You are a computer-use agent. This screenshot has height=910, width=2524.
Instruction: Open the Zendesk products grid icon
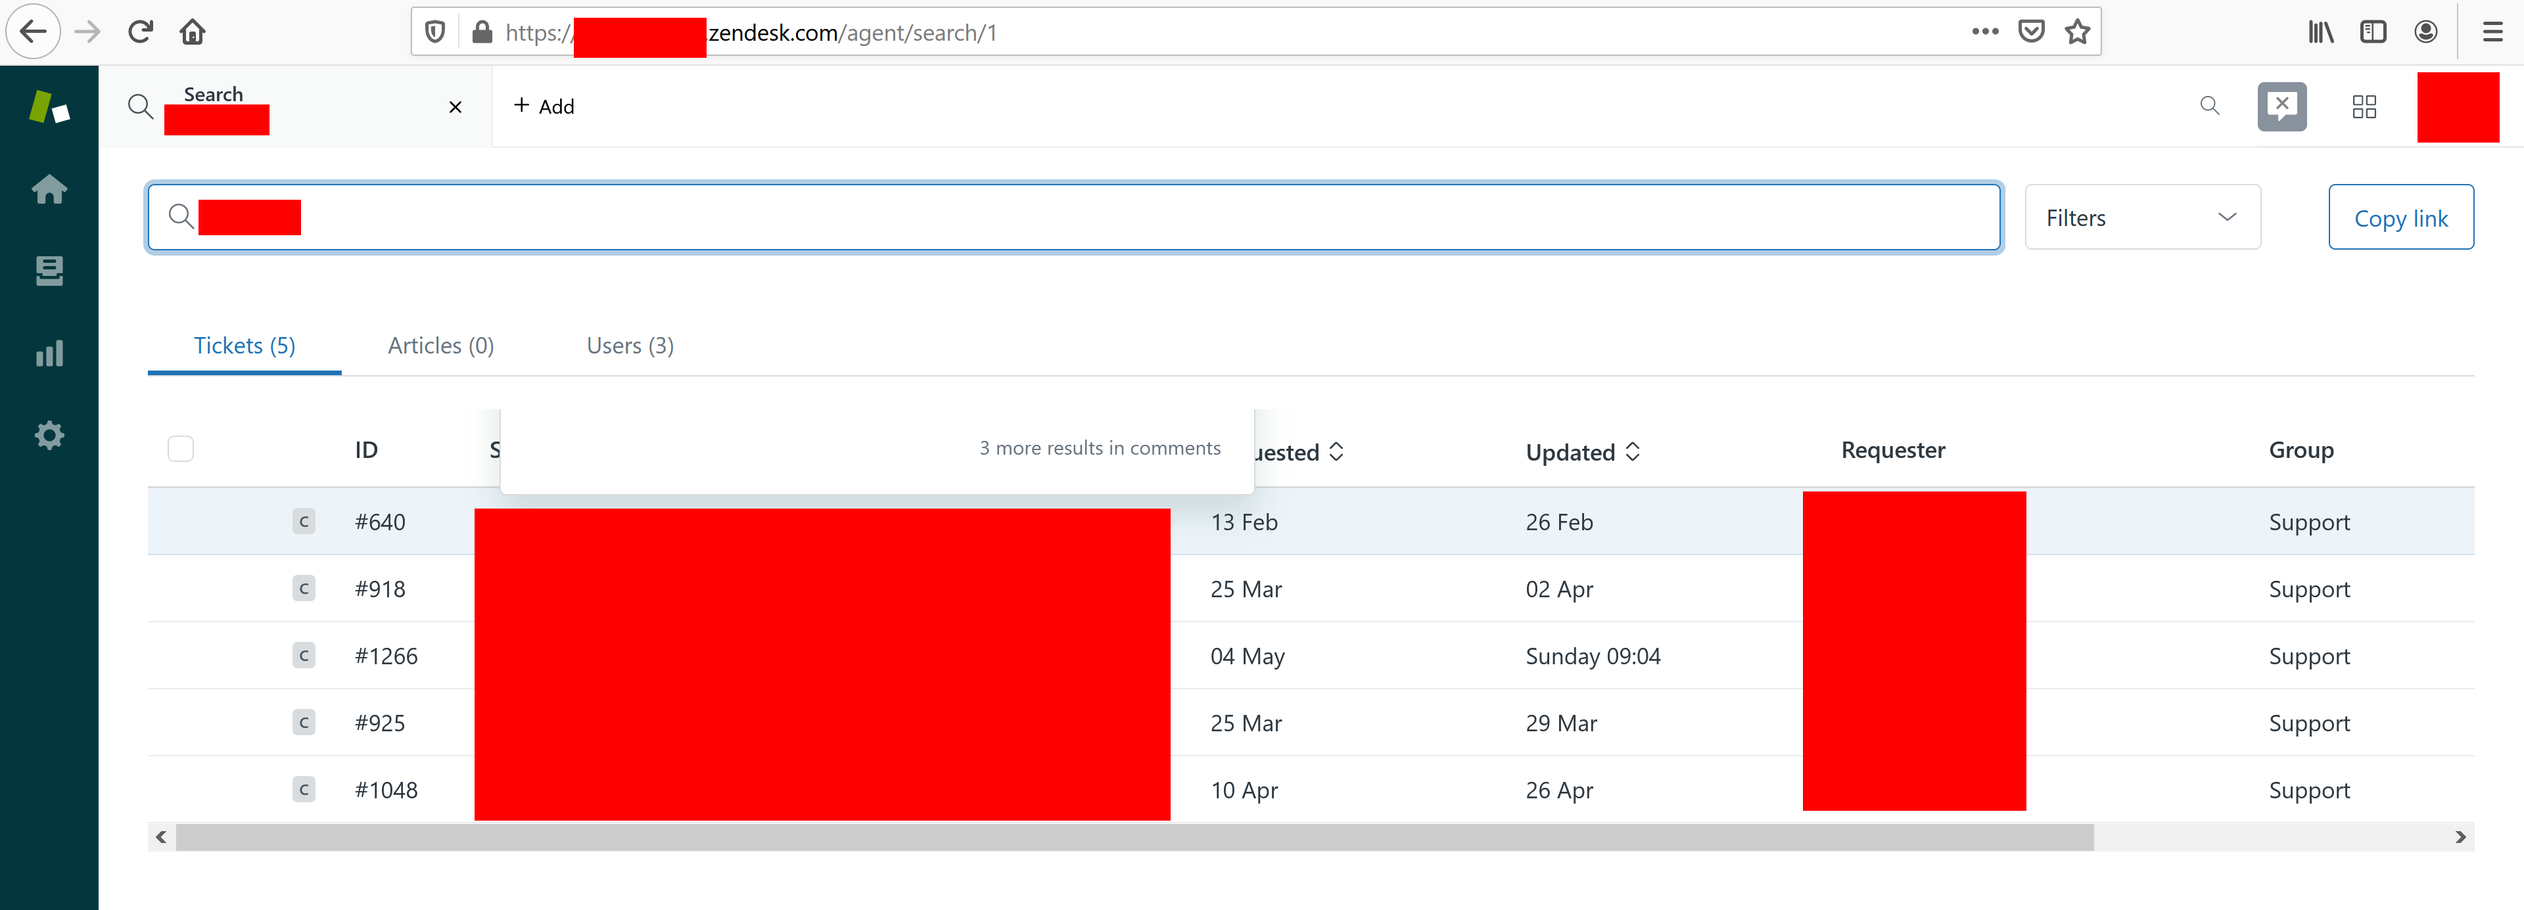2364,107
